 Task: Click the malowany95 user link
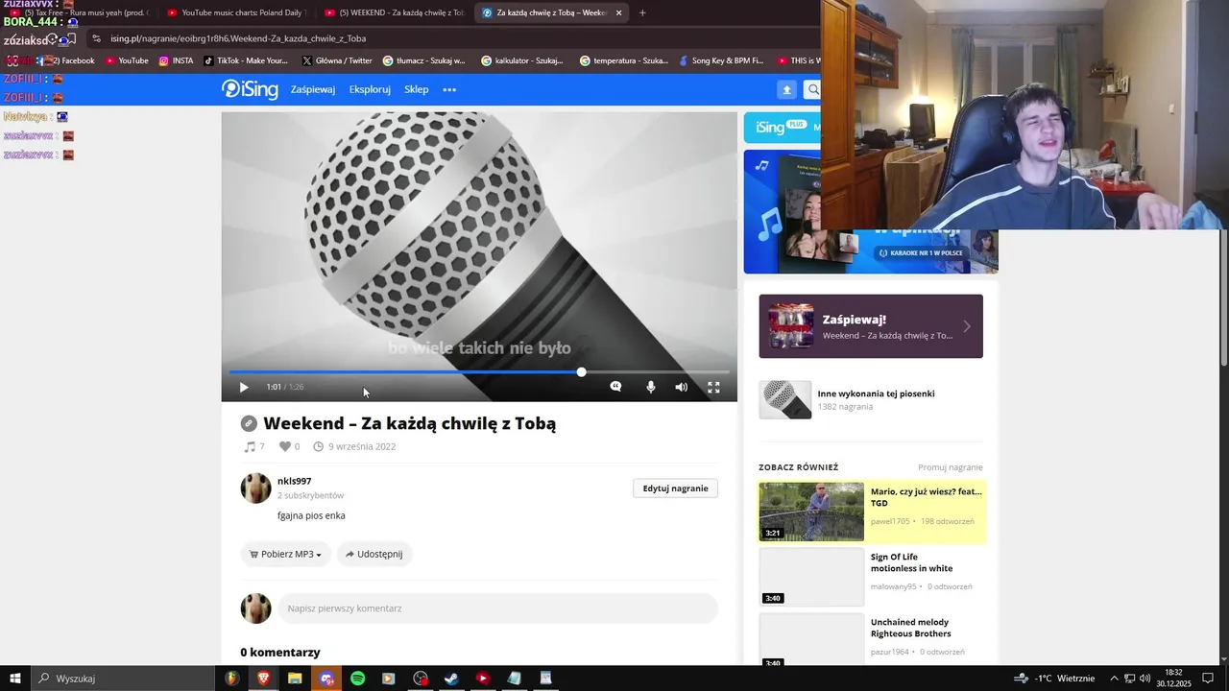click(x=893, y=586)
